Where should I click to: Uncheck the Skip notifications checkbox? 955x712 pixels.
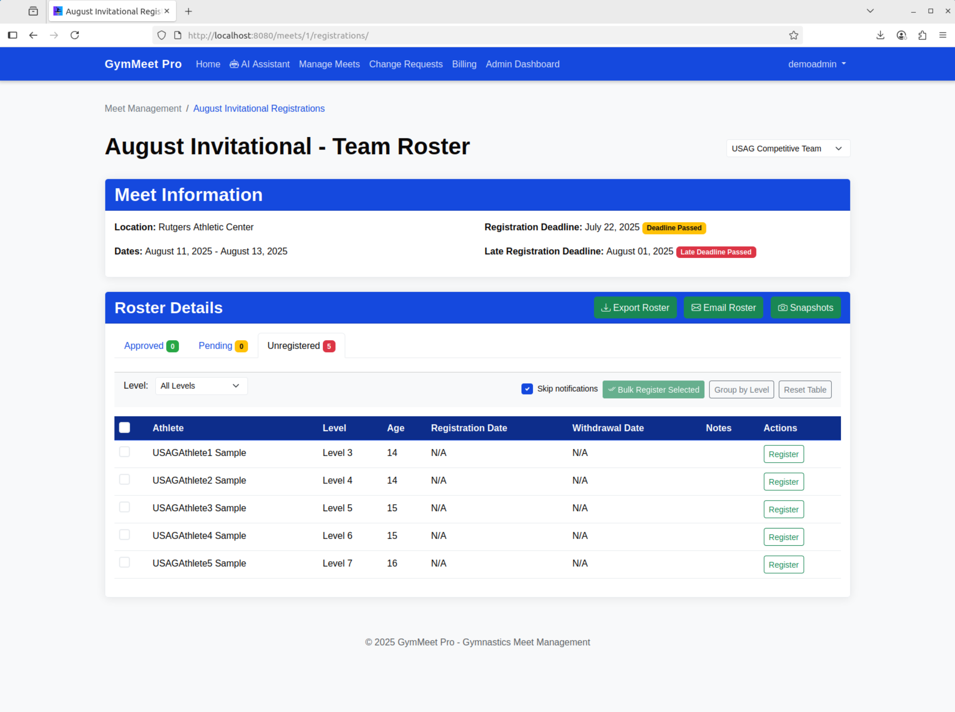click(x=527, y=389)
